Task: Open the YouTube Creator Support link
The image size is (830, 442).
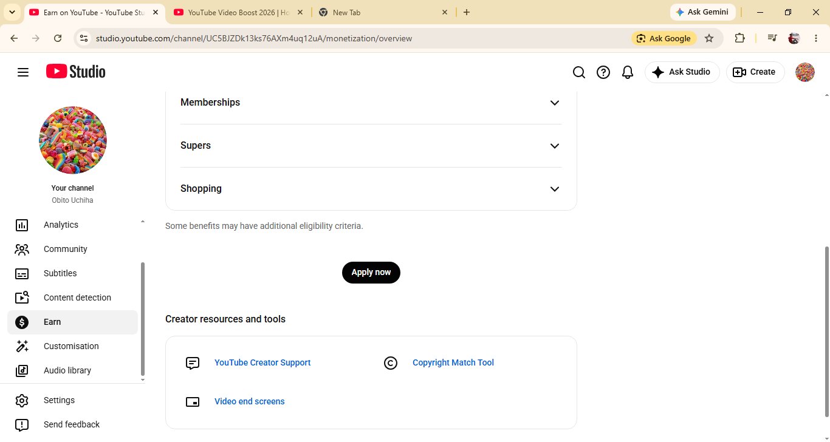Action: [262, 363]
